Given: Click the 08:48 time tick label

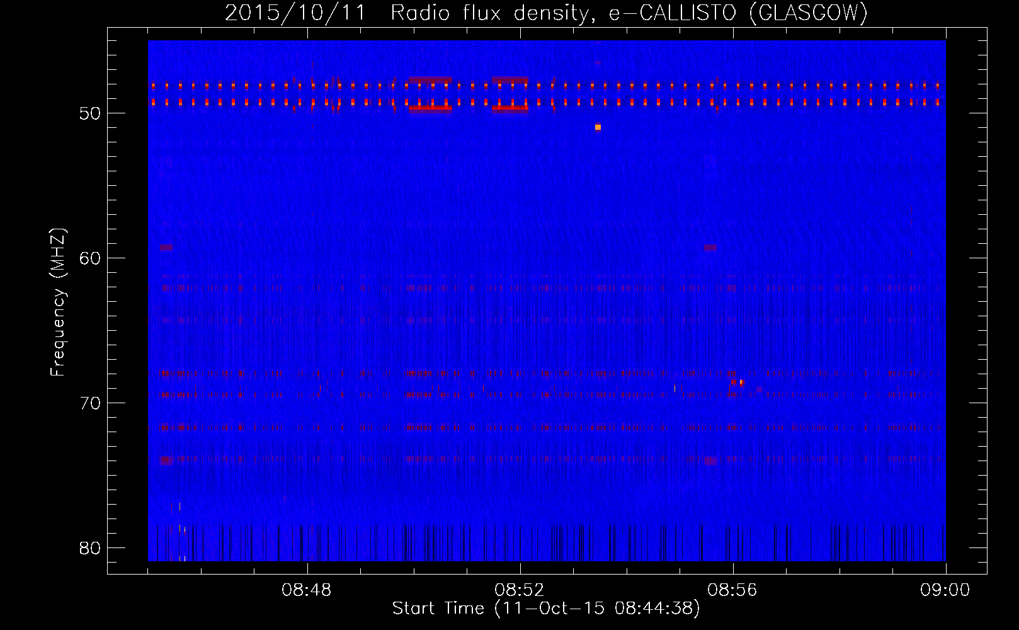Looking at the screenshot, I should (307, 590).
